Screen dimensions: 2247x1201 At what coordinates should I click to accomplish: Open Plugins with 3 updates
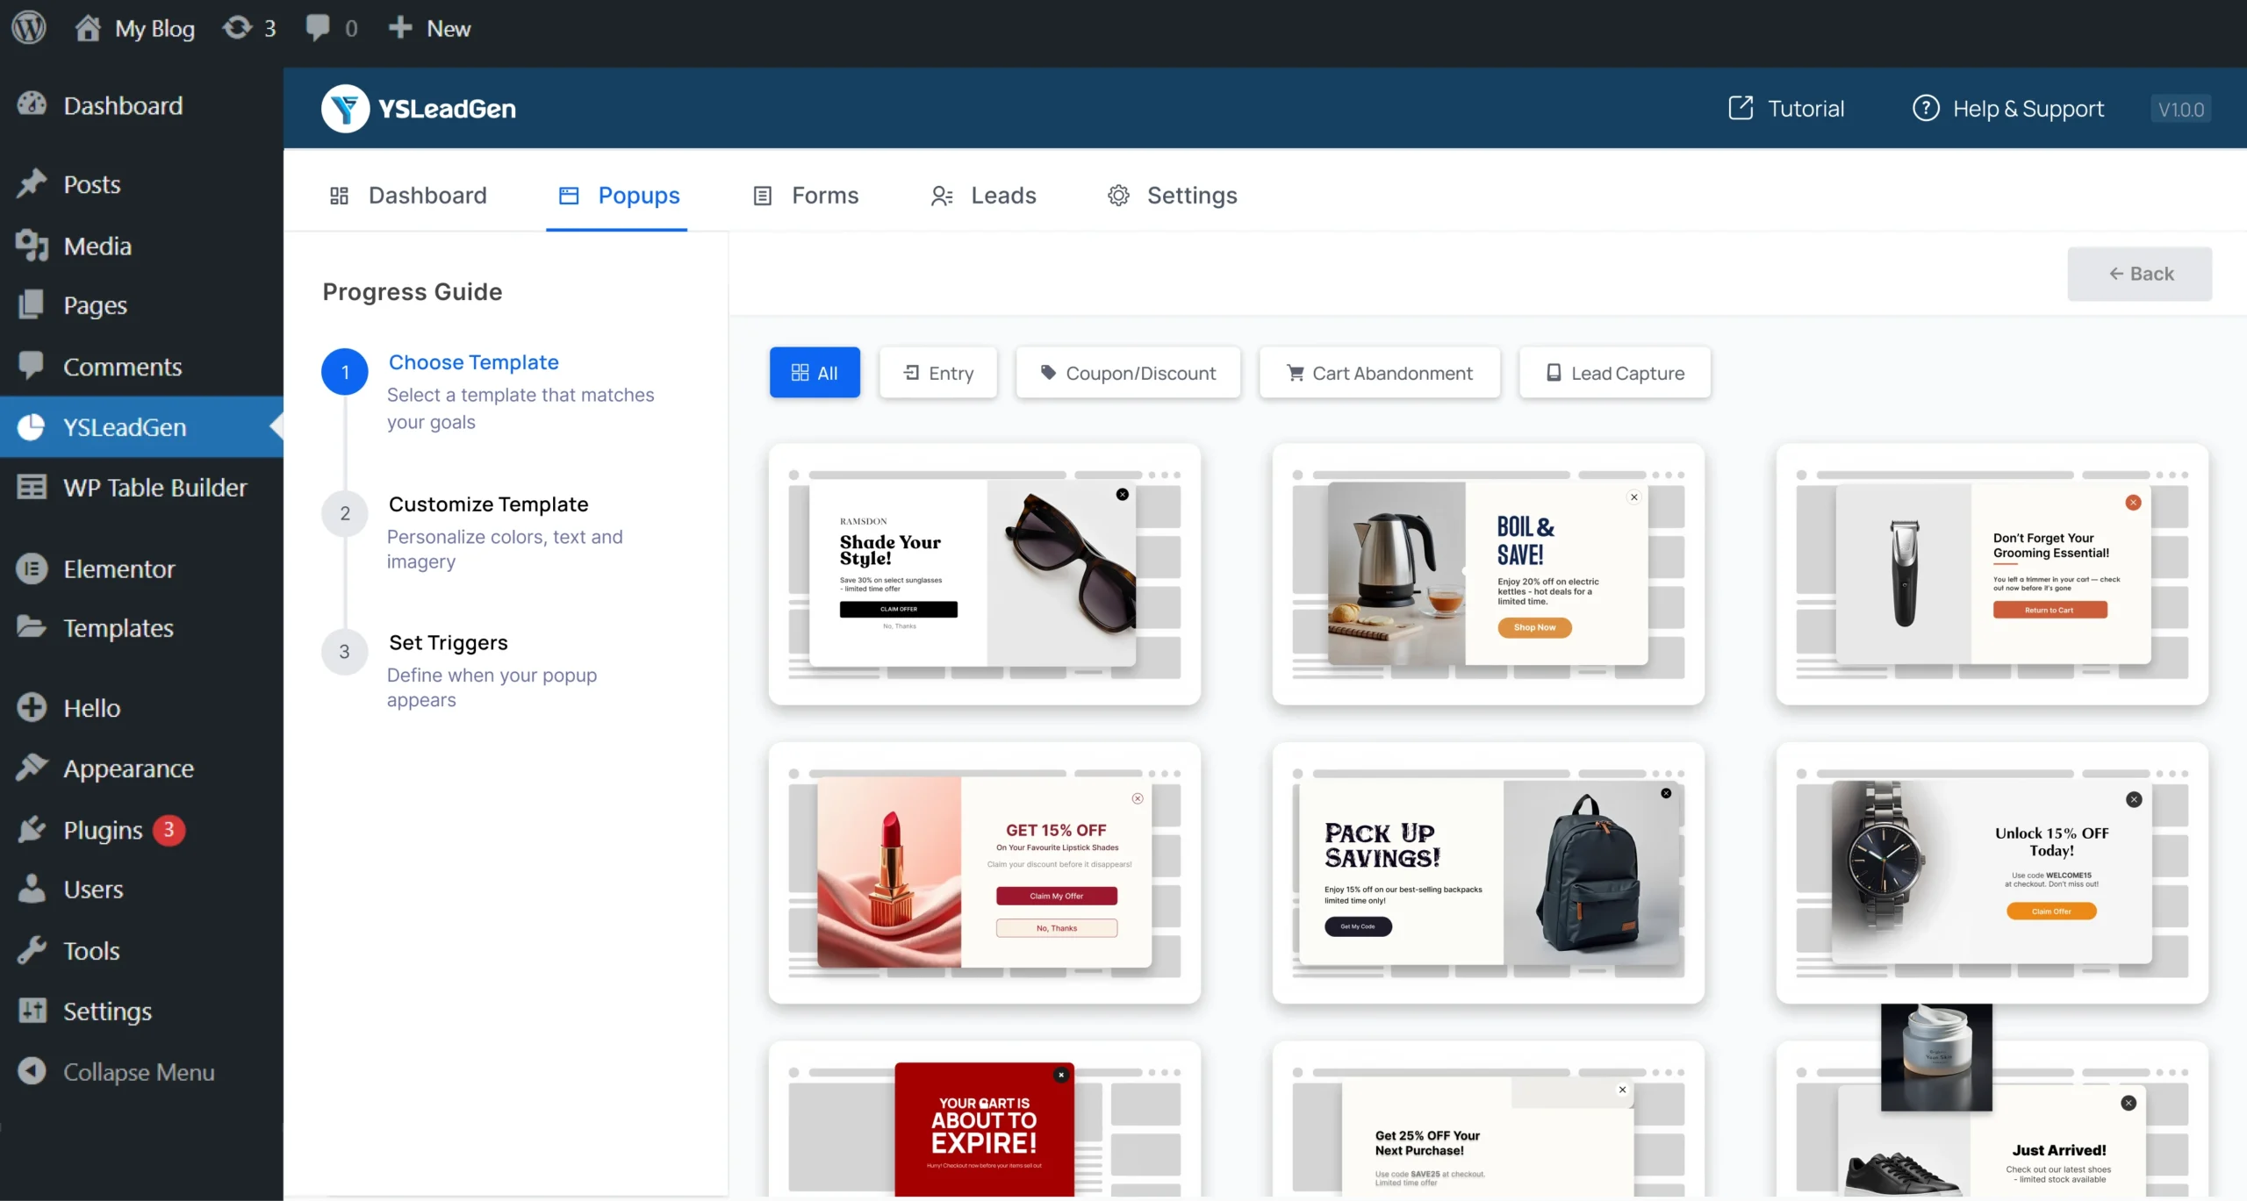[141, 829]
